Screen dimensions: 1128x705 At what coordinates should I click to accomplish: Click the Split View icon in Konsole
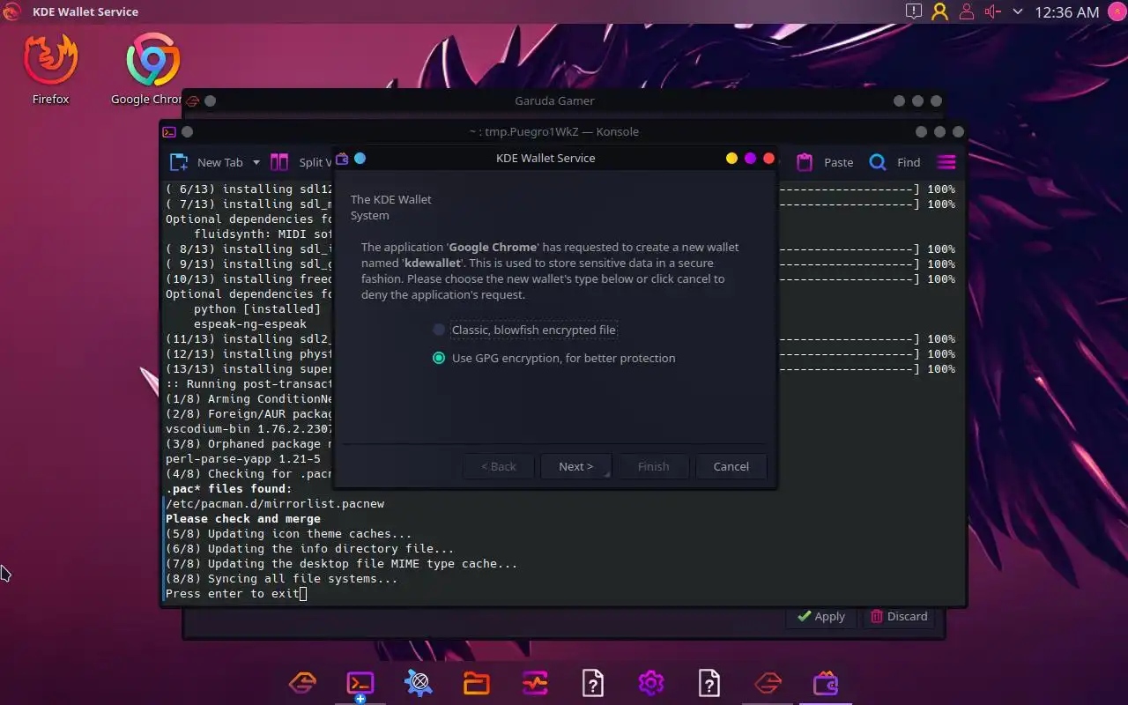tap(279, 162)
